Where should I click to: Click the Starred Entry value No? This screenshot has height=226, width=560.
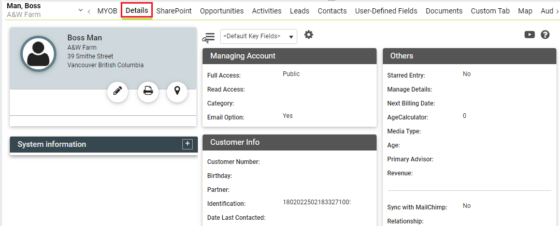point(467,74)
